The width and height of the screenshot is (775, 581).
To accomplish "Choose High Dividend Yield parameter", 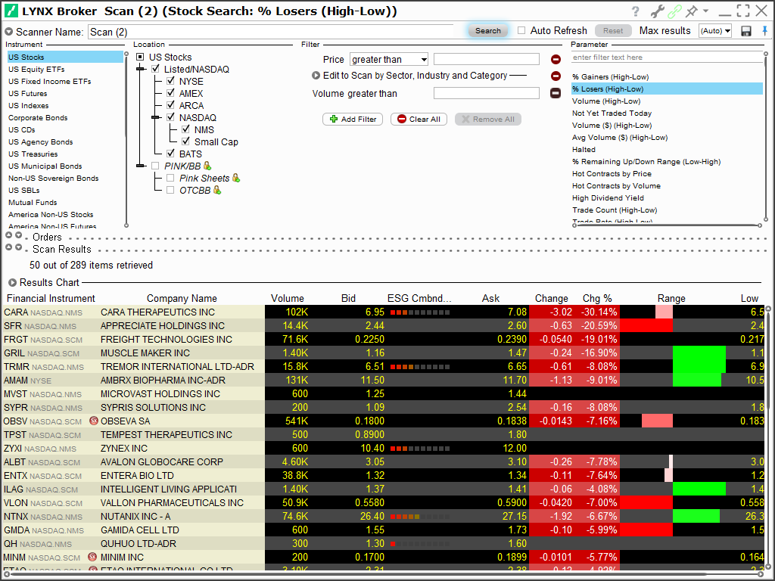I will (x=608, y=197).
